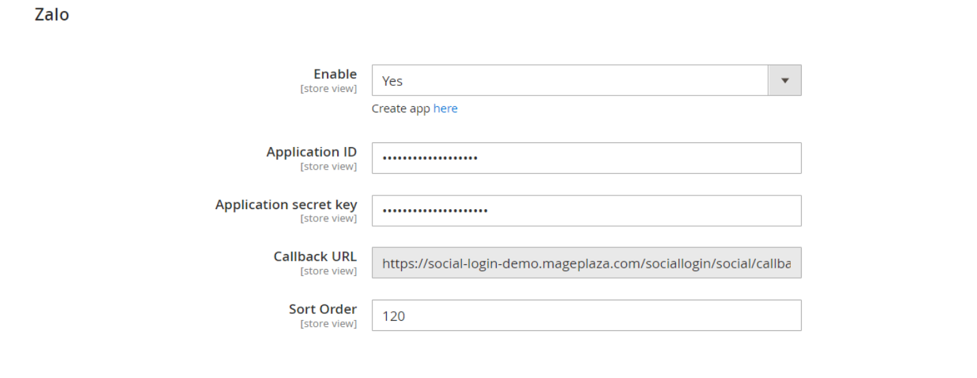977x378 pixels.
Task: Click store view scope under Callback URL
Action: coord(328,271)
